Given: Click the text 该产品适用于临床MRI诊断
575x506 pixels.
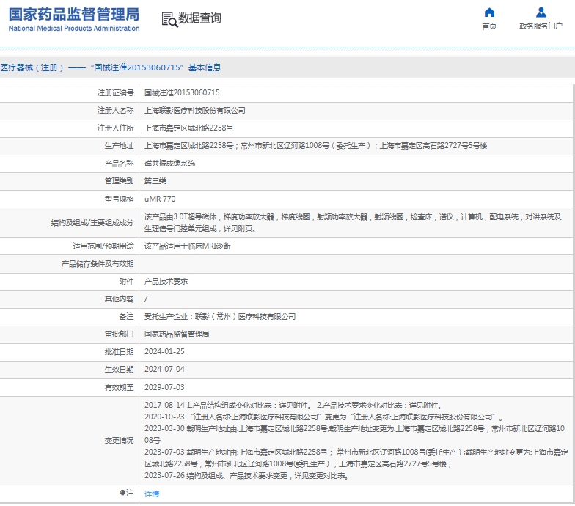Looking at the screenshot, I should tap(188, 246).
